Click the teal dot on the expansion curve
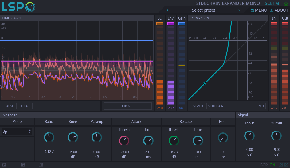Viewport: 290px width, 168px height. pyautogui.click(x=205, y=83)
